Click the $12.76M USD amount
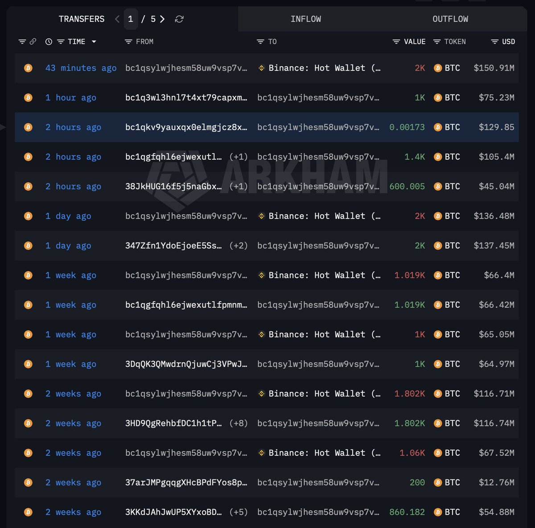Image resolution: width=535 pixels, height=528 pixels. tap(496, 483)
